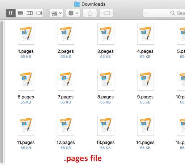Switch to icon view

click(x=10, y=13)
